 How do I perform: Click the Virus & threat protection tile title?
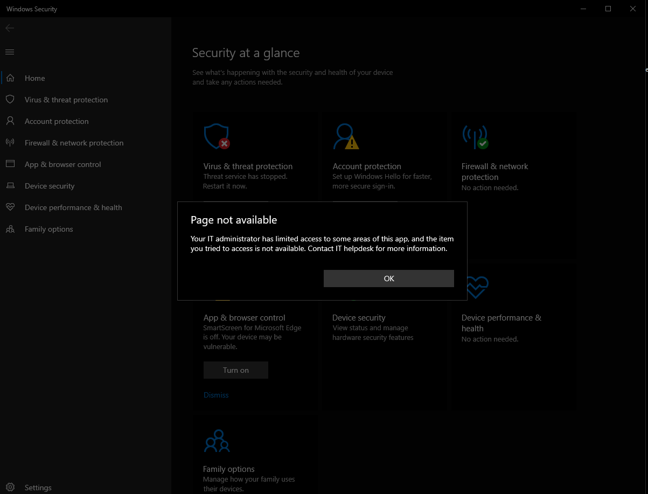(248, 166)
